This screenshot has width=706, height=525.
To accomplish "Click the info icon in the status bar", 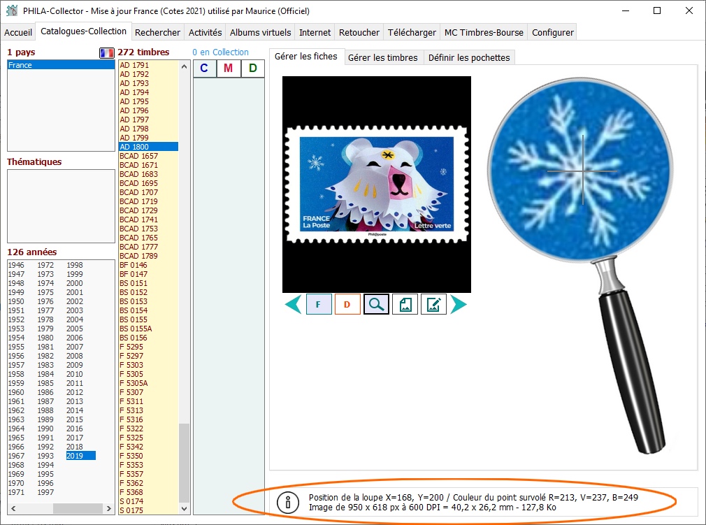I will 288,503.
